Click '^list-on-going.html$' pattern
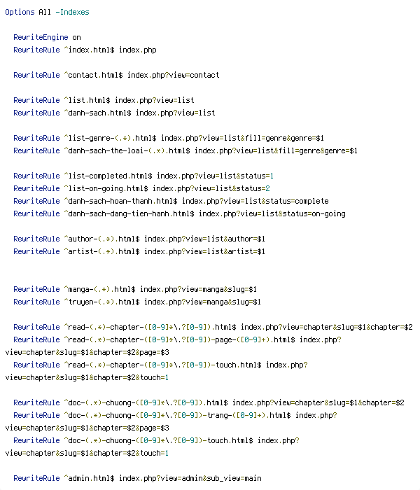This screenshot has width=420, height=490. [x=106, y=188]
